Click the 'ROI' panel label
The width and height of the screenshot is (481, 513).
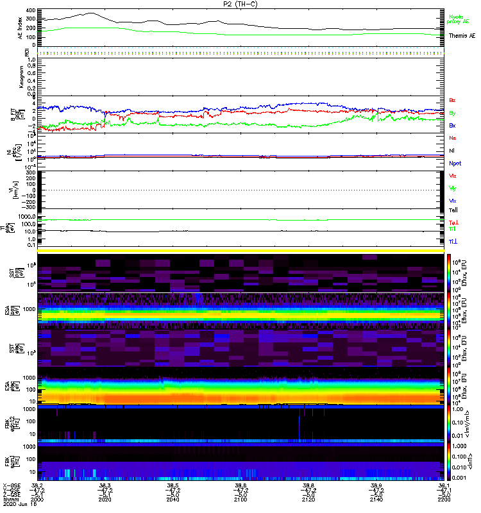point(27,52)
